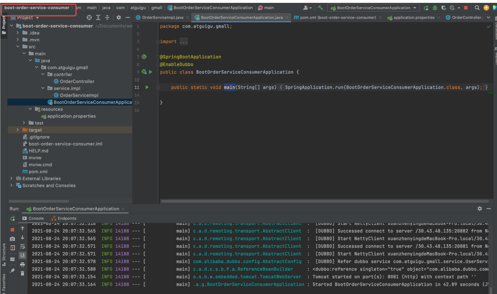
Task: Click the green Debug bug icon
Action: [435, 8]
